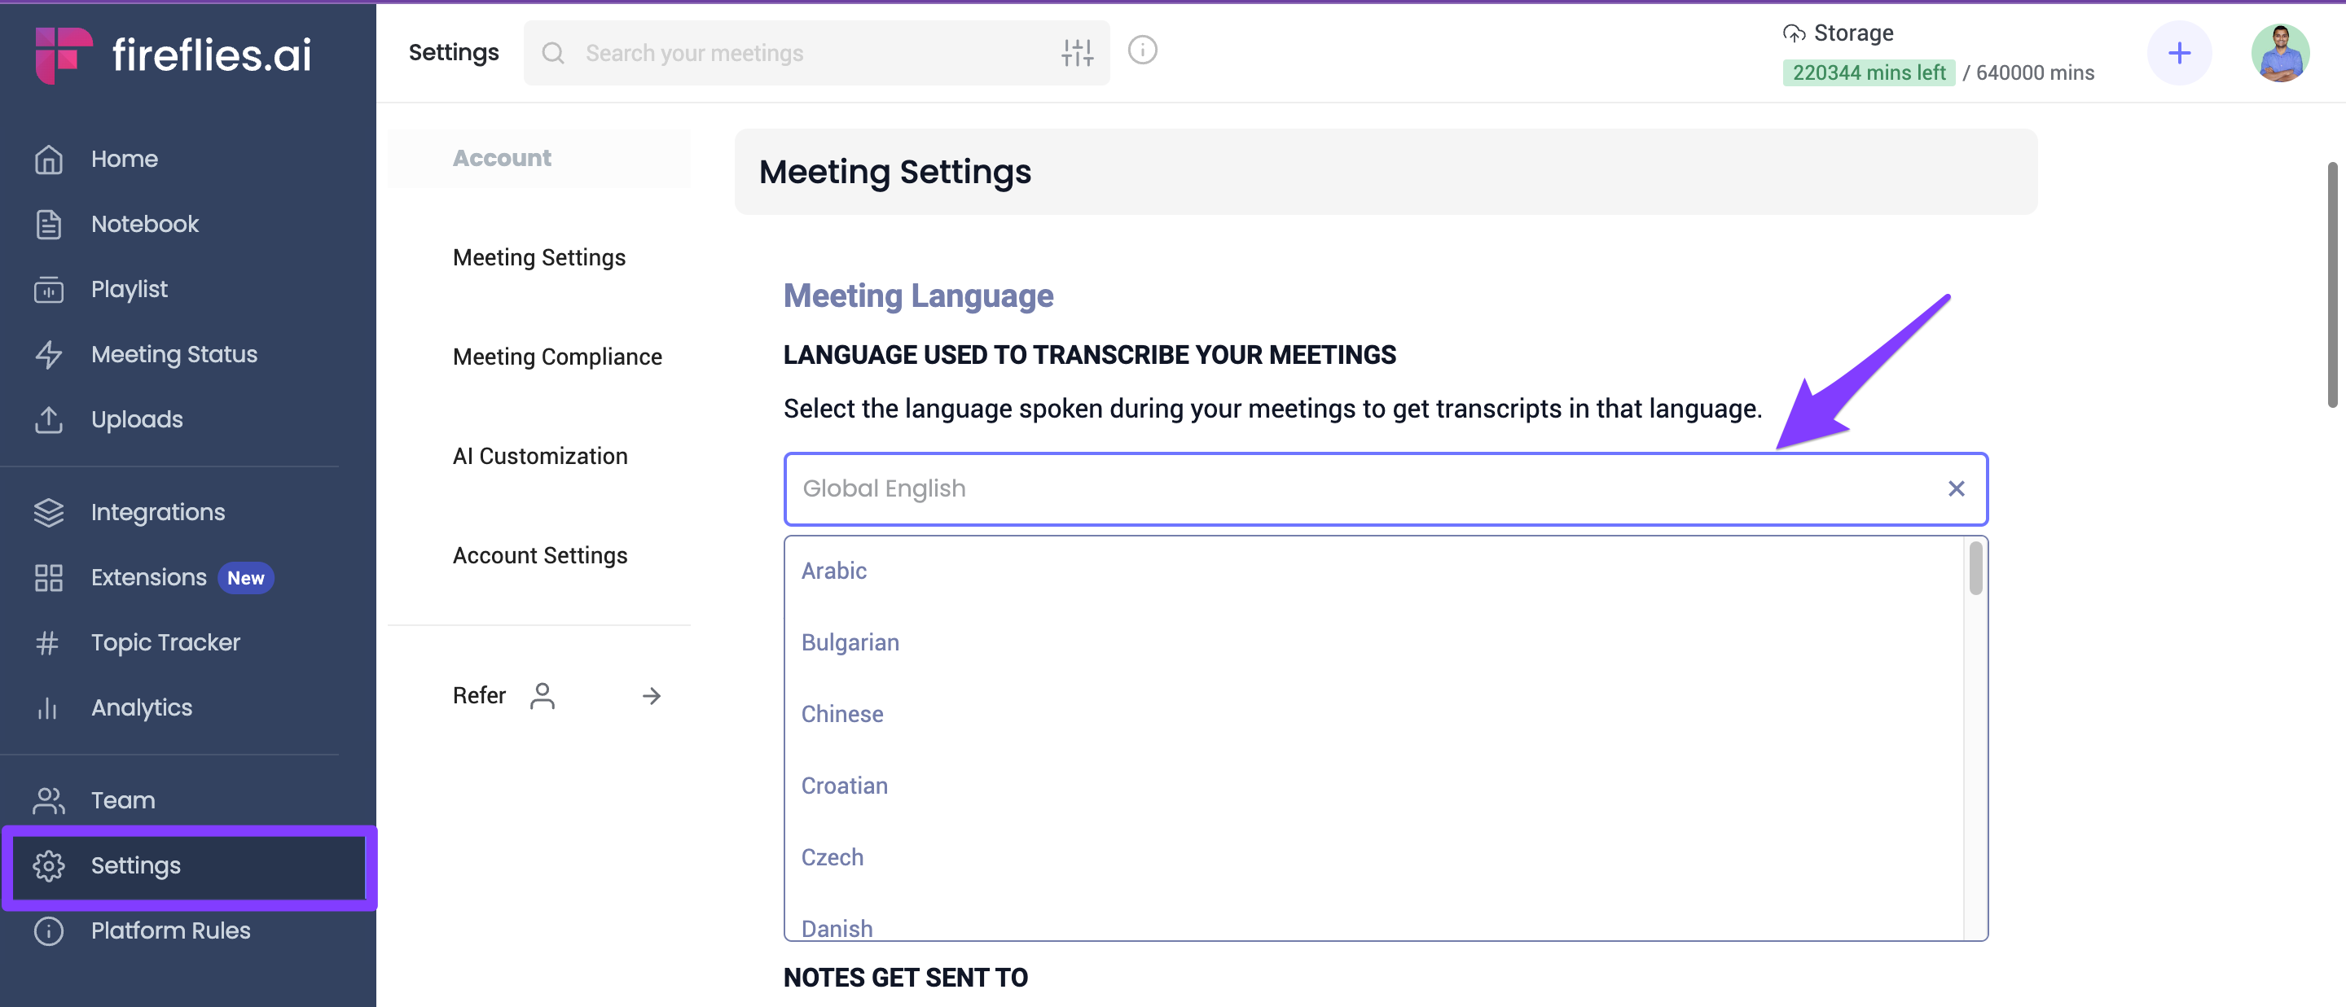
Task: Click the Notebook document icon
Action: (x=48, y=224)
